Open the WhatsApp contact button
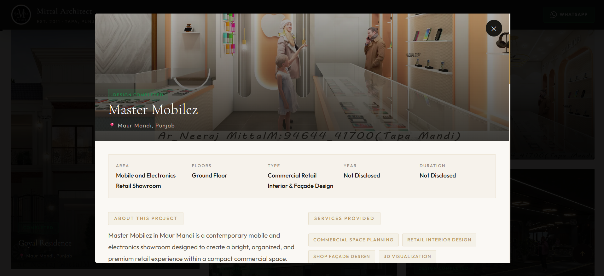This screenshot has width=604, height=276. click(x=569, y=14)
